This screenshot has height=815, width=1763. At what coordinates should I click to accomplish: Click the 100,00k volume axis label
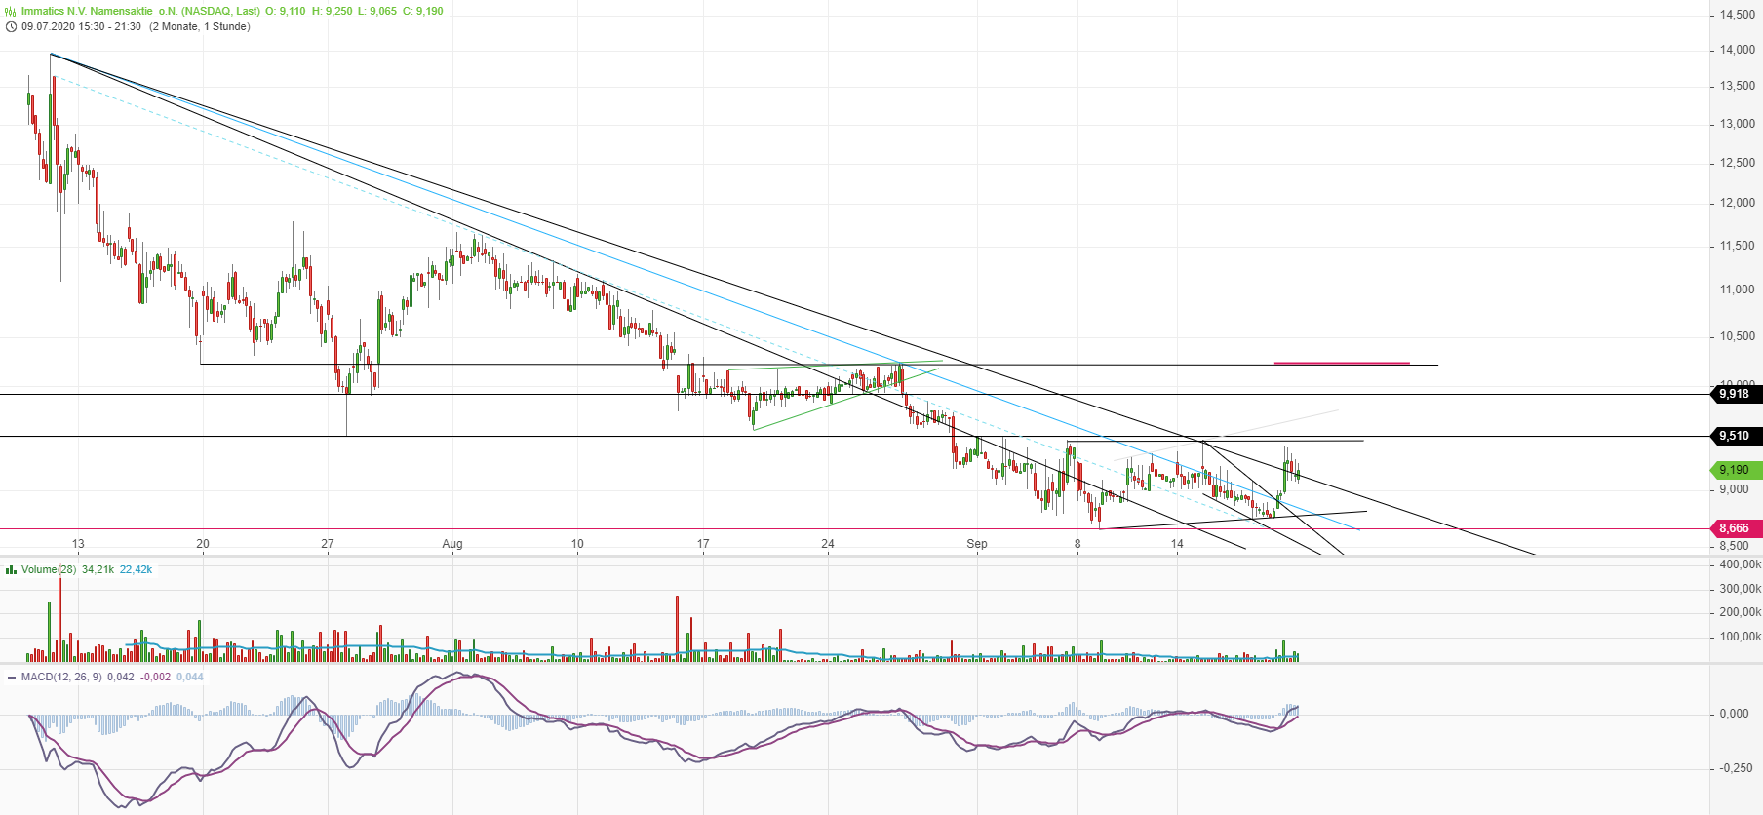1741,637
